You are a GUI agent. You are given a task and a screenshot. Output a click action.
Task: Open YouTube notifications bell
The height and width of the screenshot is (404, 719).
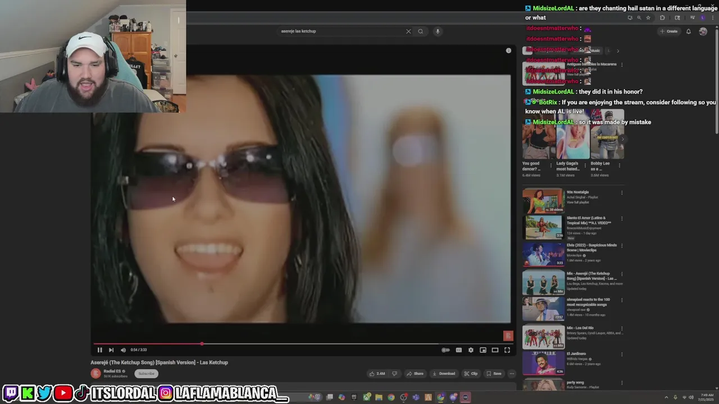pyautogui.click(x=689, y=31)
